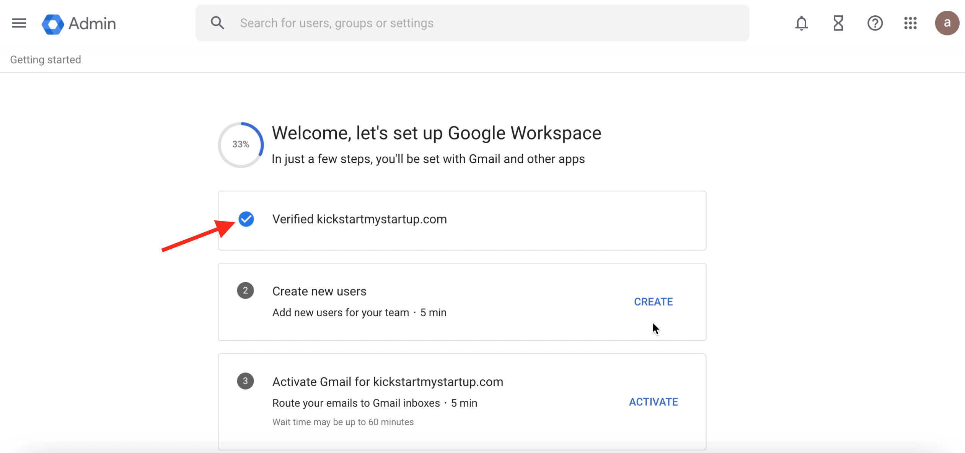Open the account avatar menu
The height and width of the screenshot is (453, 965).
[947, 23]
